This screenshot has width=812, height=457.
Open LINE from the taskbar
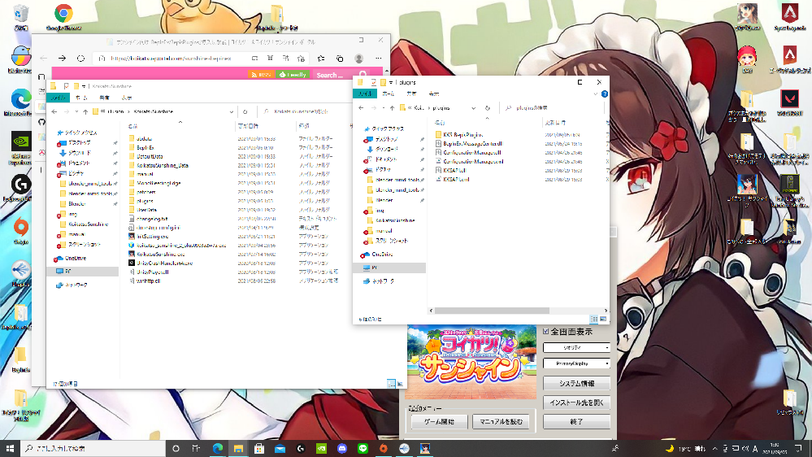[x=363, y=449]
